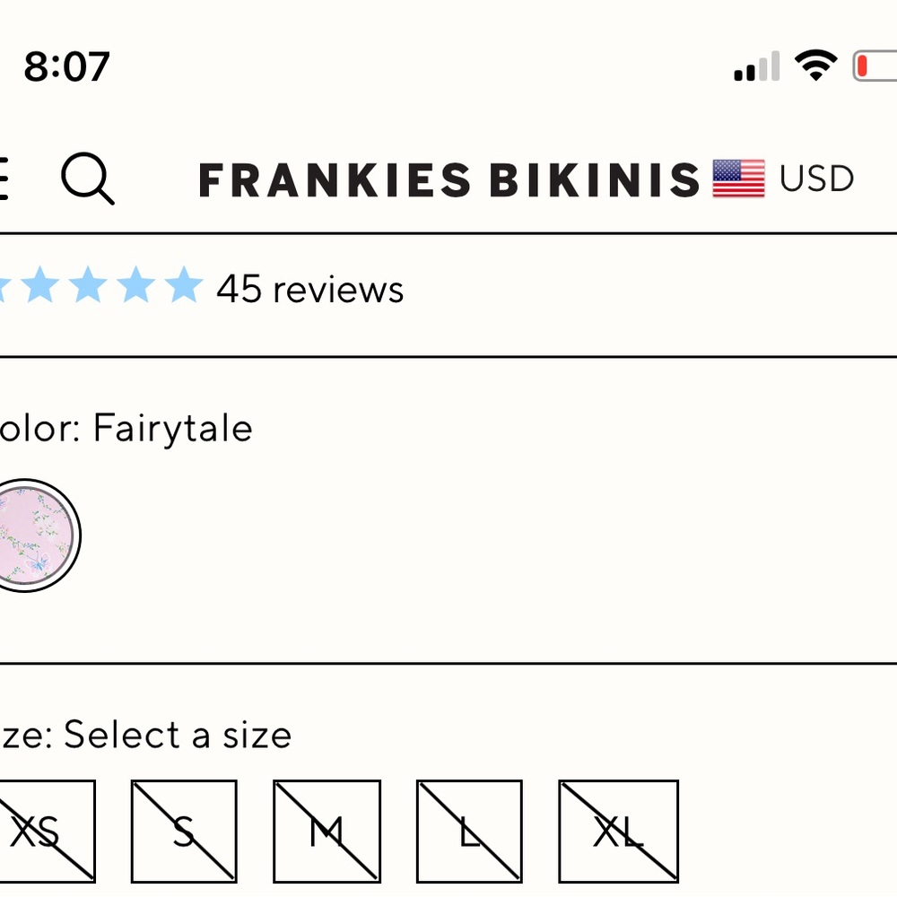Tap the Wi-Fi status icon
897x897 pixels.
click(x=815, y=65)
